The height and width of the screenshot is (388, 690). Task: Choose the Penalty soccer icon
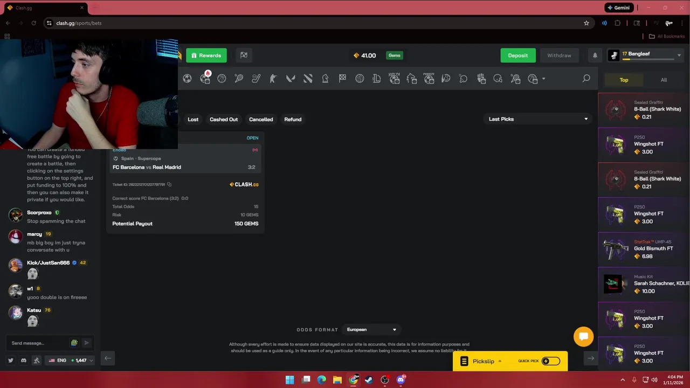tap(429, 79)
